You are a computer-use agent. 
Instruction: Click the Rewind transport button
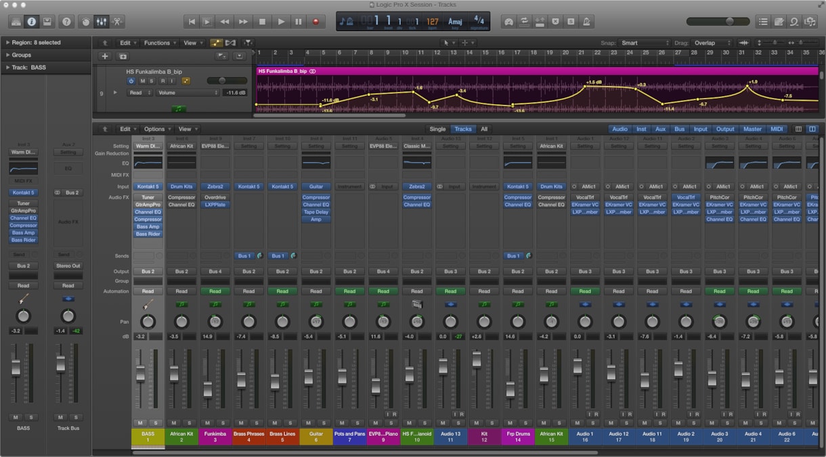coord(225,22)
